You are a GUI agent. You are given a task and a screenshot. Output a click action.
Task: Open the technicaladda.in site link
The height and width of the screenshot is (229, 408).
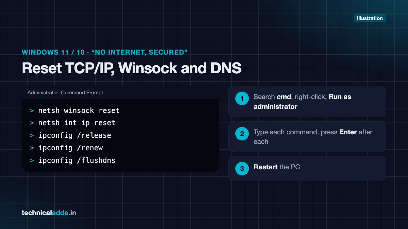pos(49,213)
